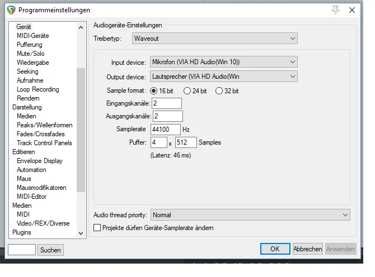The height and width of the screenshot is (277, 375).
Task: Click the Abbrechen button
Action: point(308,249)
